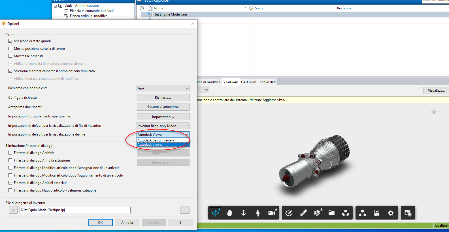Choose Autodesk Design Review from the list
Viewport: 449px width, 232px height.
163,140
